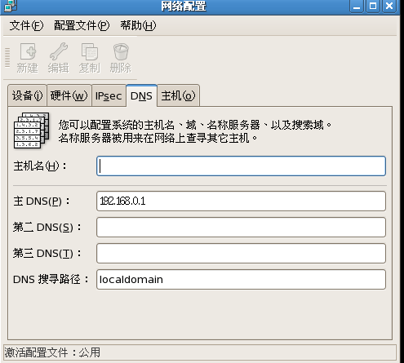This screenshot has width=404, height=363.
Task: Click the 复制 (Copy) toolbar icon
Action: point(90,51)
